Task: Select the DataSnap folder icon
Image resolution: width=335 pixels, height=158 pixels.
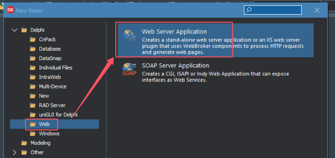Action: click(33, 58)
